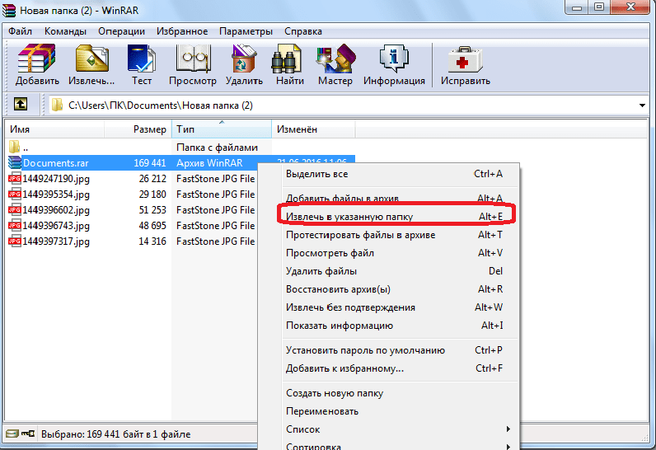
Task: Sort by the Тип column header
Action: coord(222,129)
